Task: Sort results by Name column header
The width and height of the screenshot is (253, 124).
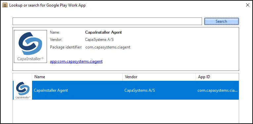Action: 77,77
